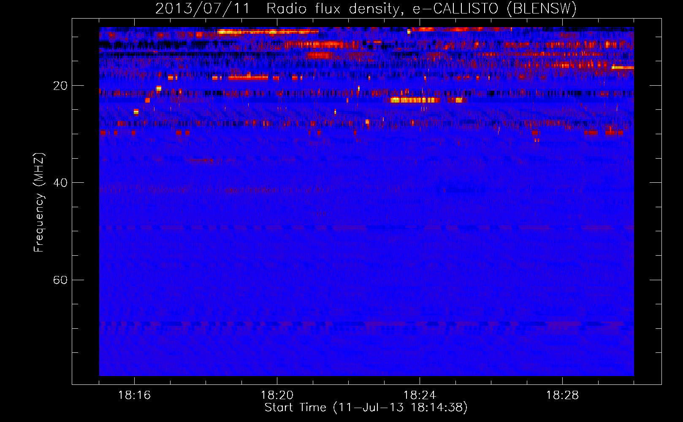Click the 'Start Time (11-Jul-13 18:14:38)' label
Viewport: 683px width, 422px height.
(366, 408)
